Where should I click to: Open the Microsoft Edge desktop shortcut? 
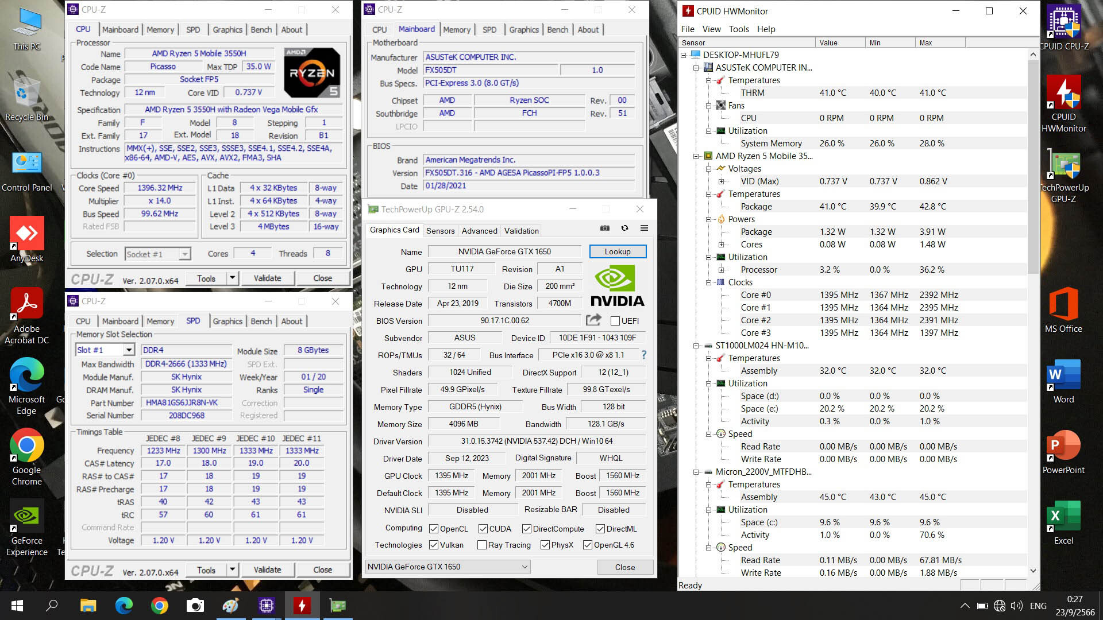pos(27,386)
